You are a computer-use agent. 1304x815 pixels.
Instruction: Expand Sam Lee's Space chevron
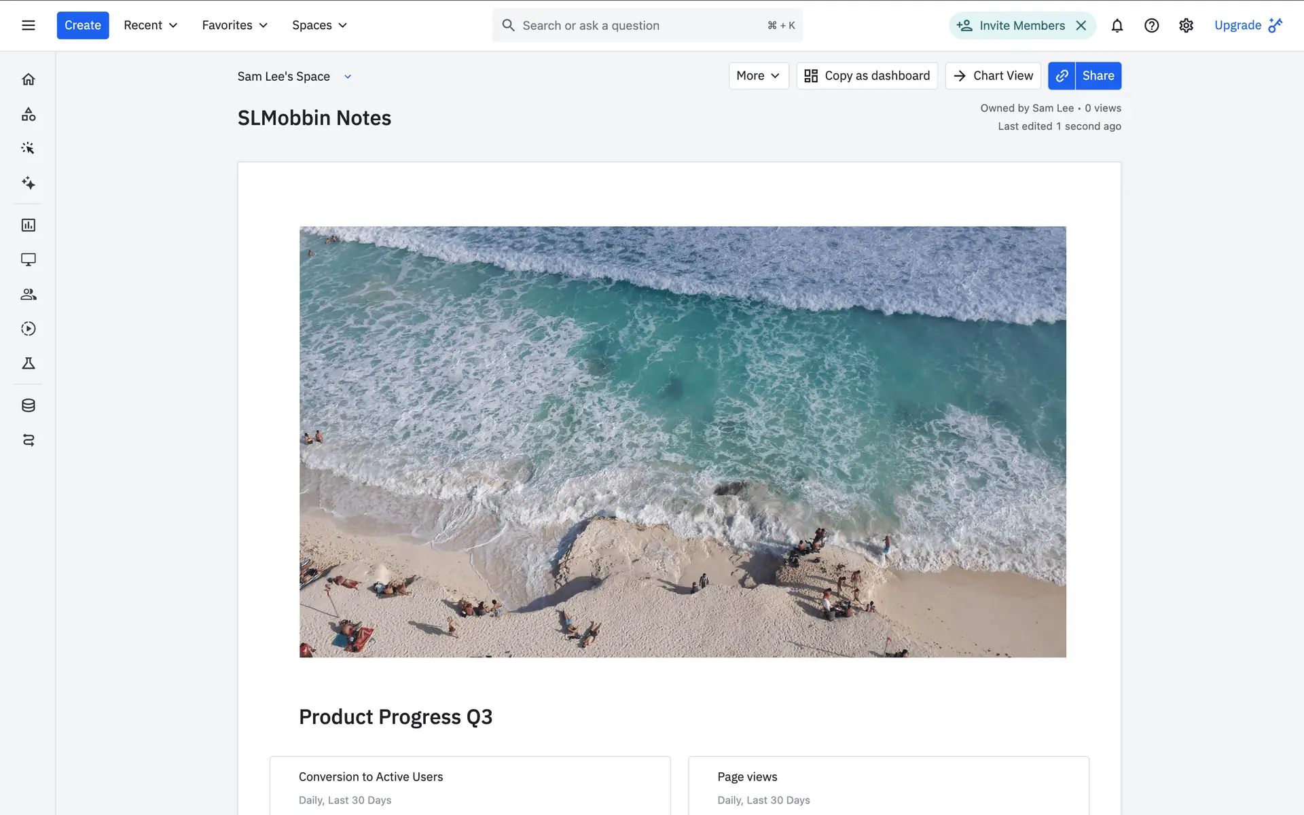[348, 77]
